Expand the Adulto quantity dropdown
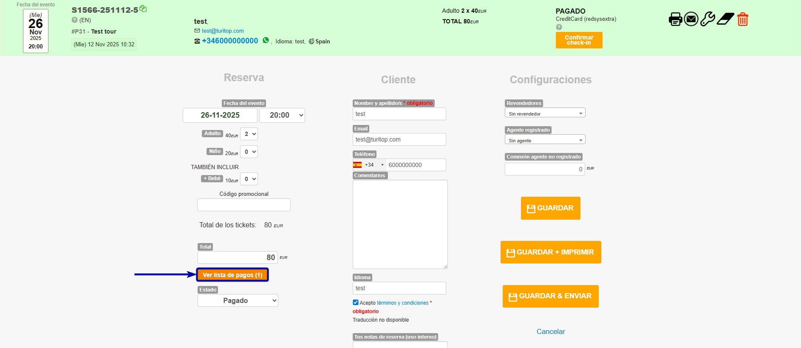The width and height of the screenshot is (801, 348). click(249, 134)
